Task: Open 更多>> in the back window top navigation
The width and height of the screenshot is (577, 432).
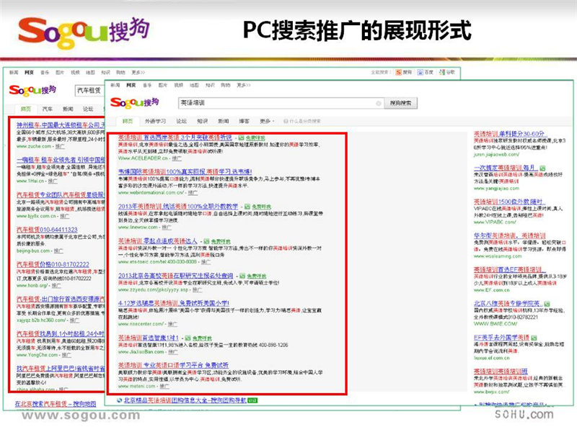Action: pos(138,73)
